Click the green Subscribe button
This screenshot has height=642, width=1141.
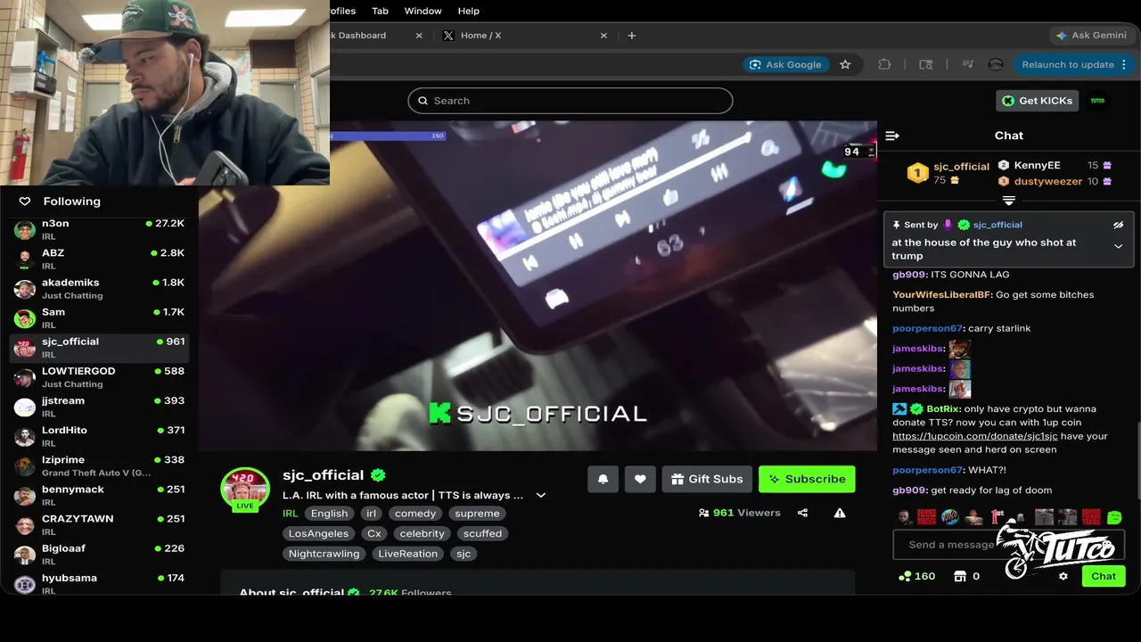pos(807,479)
